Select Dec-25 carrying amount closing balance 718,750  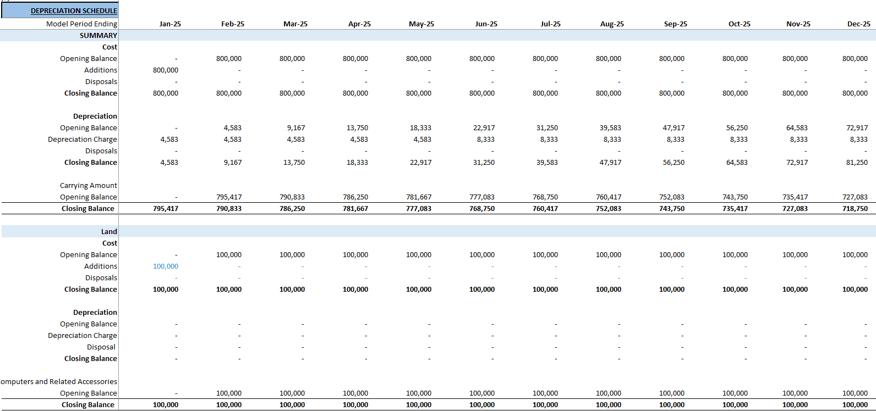click(855, 209)
